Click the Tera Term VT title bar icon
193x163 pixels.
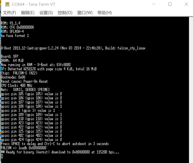click(x=6, y=4)
